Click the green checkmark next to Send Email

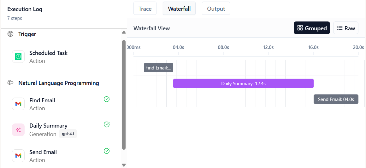[107, 151]
